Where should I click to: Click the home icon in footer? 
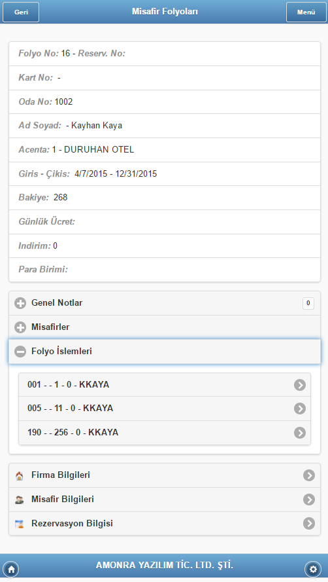point(11,569)
